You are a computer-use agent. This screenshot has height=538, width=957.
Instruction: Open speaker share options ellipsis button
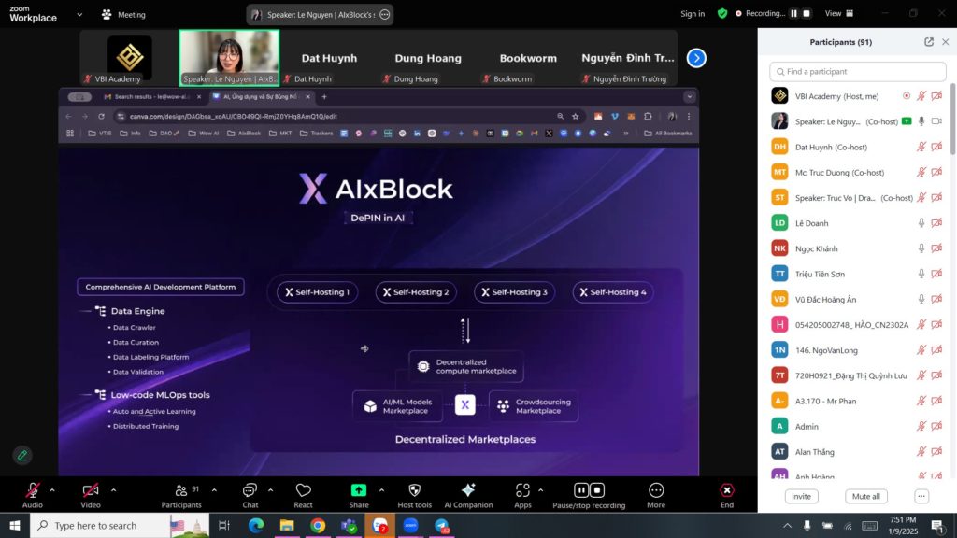tap(384, 14)
